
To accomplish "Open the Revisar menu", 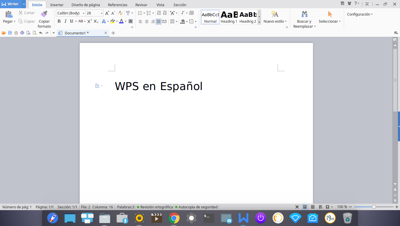I will 141,5.
